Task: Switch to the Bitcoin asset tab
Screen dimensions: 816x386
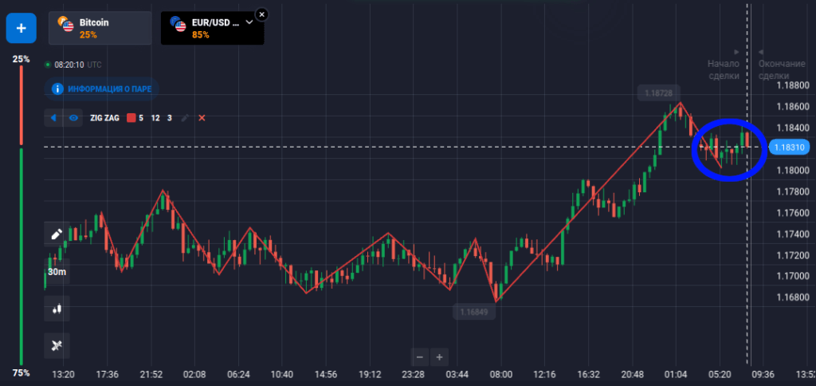Action: (x=100, y=28)
